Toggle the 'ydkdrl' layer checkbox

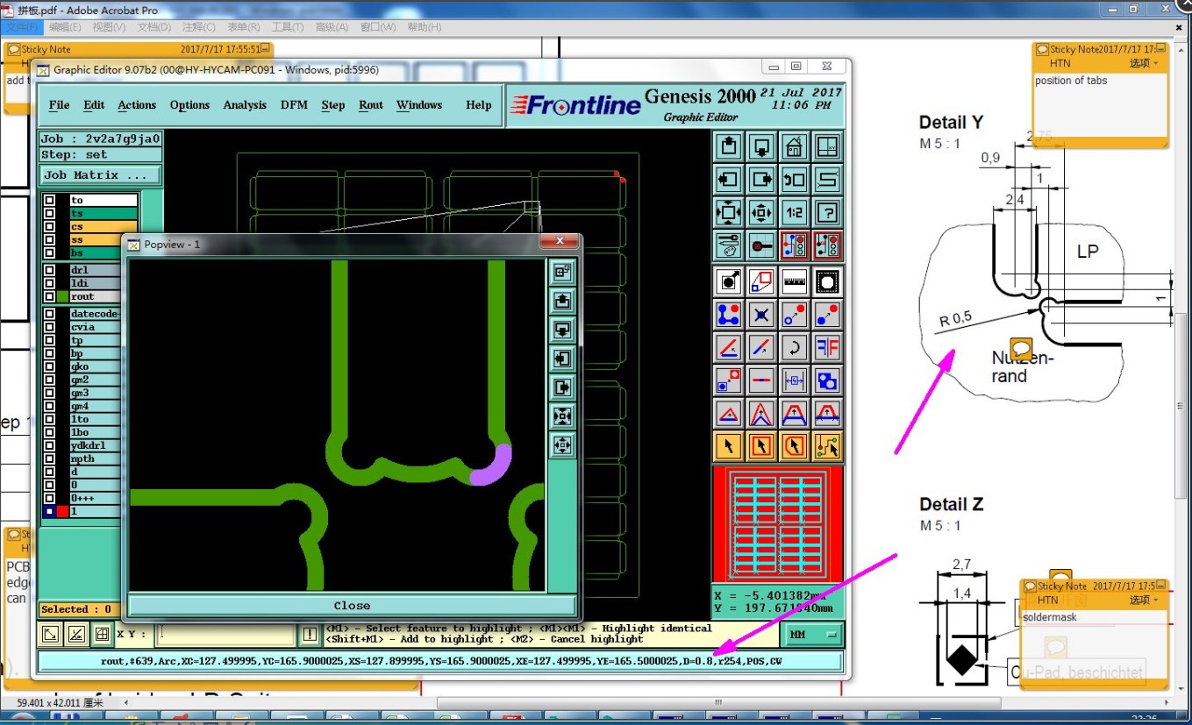(50, 445)
